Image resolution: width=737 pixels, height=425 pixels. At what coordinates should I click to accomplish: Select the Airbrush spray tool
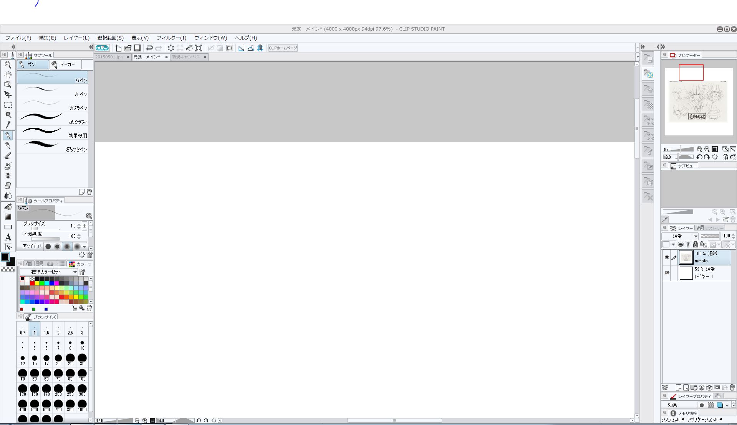coord(8,166)
